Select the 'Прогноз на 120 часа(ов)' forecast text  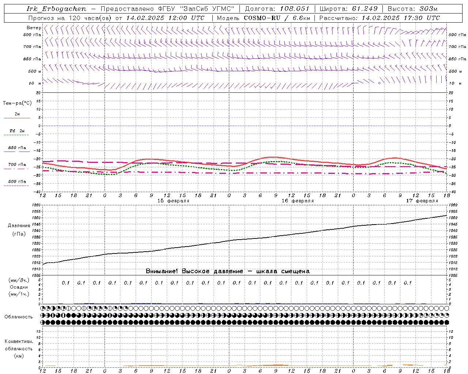pyautogui.click(x=71, y=18)
